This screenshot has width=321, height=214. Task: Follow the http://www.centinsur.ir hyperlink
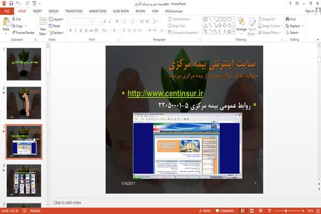[165, 94]
